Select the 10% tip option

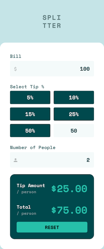click(74, 97)
